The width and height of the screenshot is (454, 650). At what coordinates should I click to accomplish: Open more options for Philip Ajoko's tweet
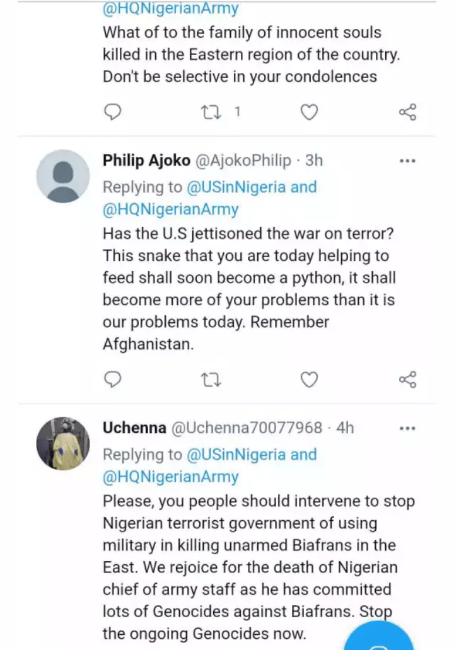[x=408, y=161]
